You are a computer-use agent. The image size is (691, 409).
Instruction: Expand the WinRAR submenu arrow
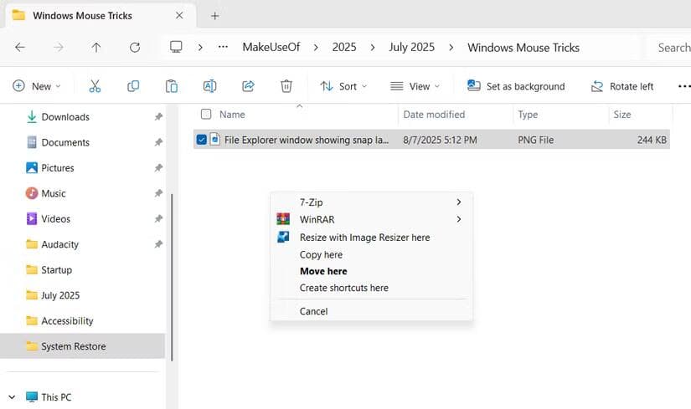(459, 219)
